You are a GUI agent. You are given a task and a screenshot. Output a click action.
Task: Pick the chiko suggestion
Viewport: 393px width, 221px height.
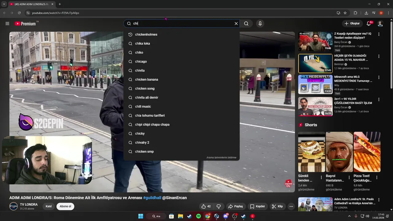[181, 52]
